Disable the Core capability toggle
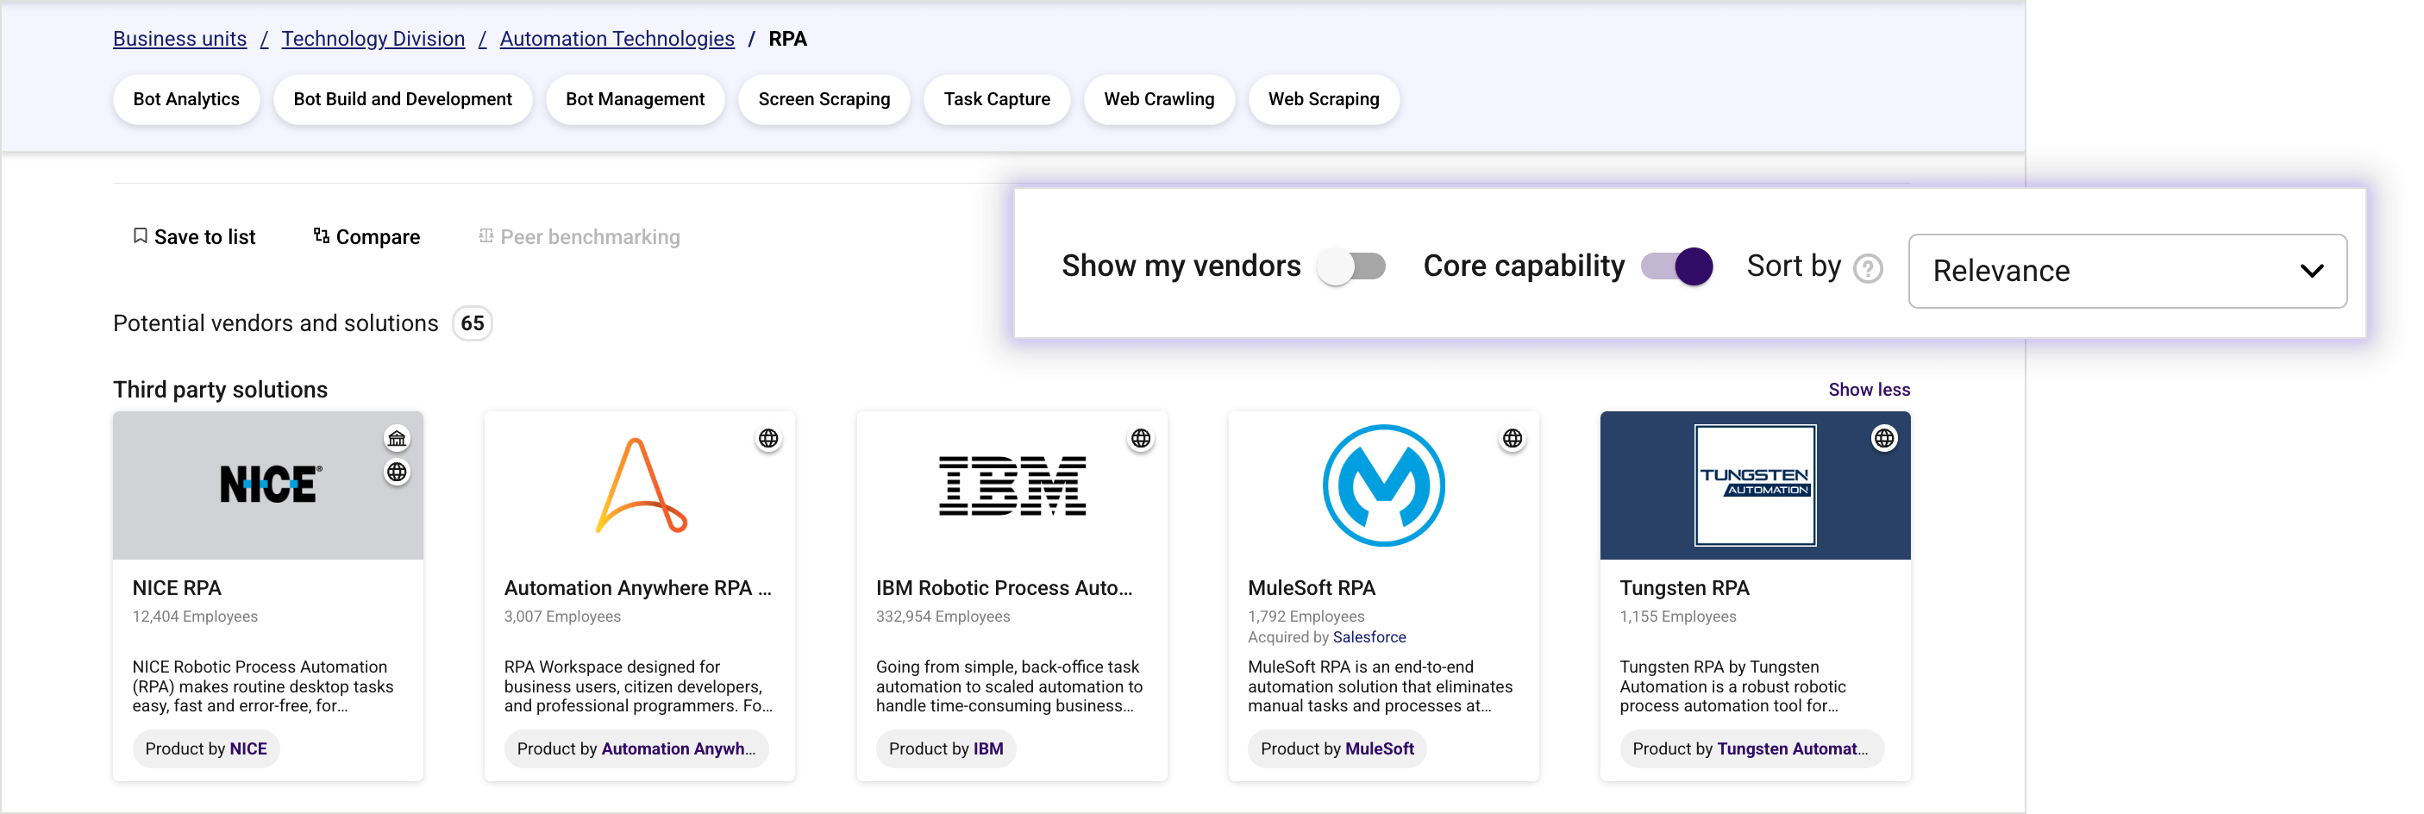2424x814 pixels. [1677, 267]
